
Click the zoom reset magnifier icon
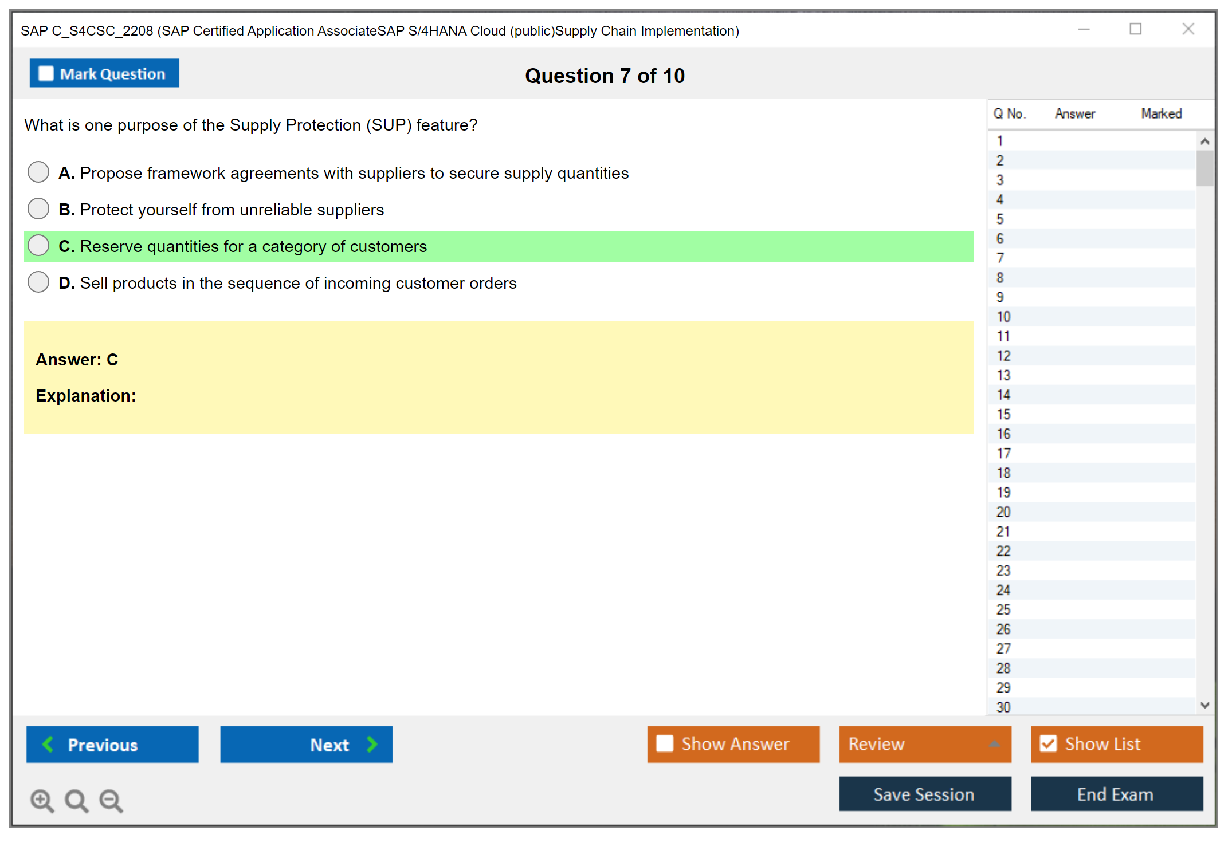coord(76,800)
